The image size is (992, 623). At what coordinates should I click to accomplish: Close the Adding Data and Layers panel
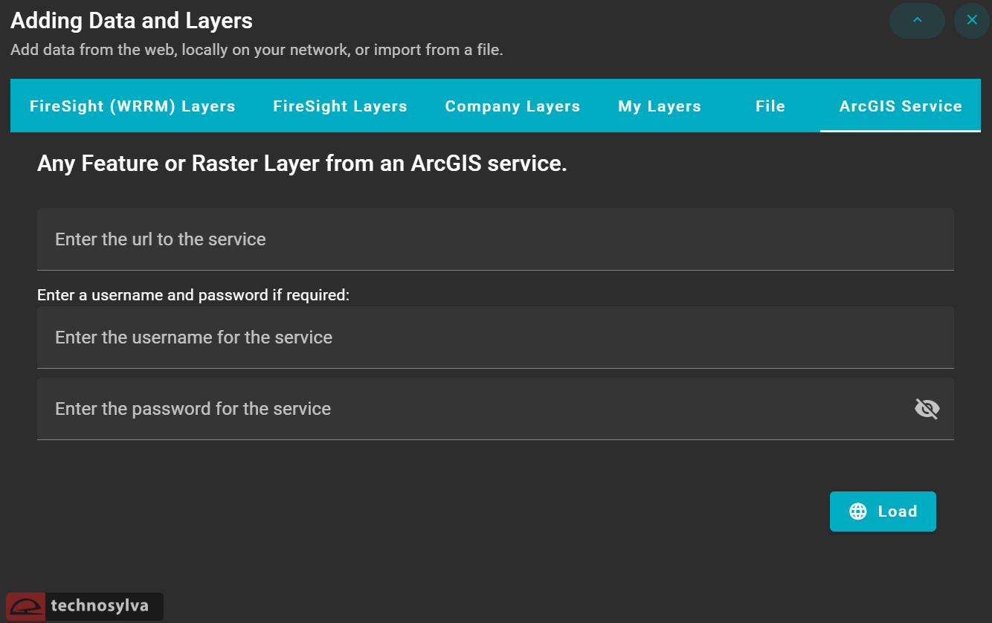pos(971,21)
